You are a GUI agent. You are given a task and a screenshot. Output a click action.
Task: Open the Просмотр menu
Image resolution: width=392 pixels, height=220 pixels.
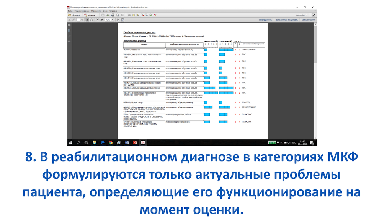click(96, 11)
